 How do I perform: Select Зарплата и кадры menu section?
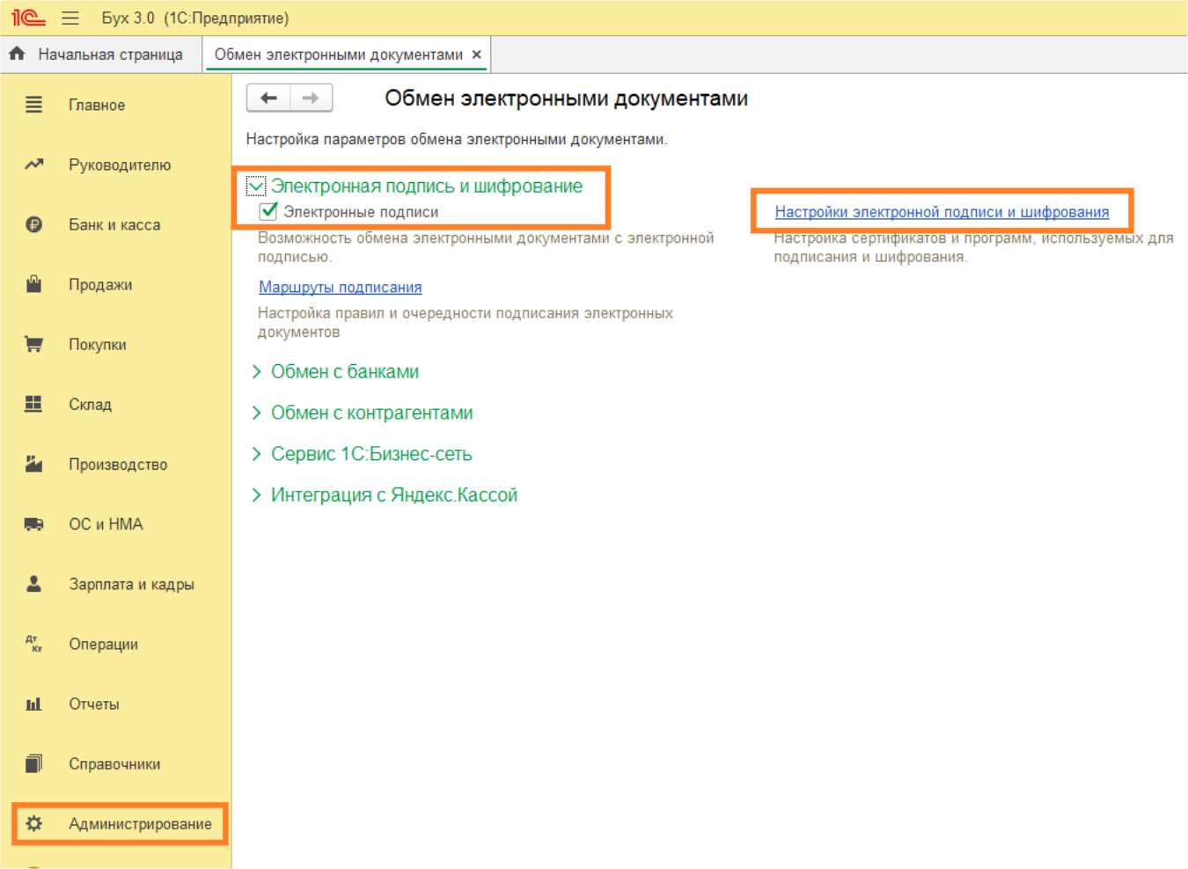click(131, 584)
